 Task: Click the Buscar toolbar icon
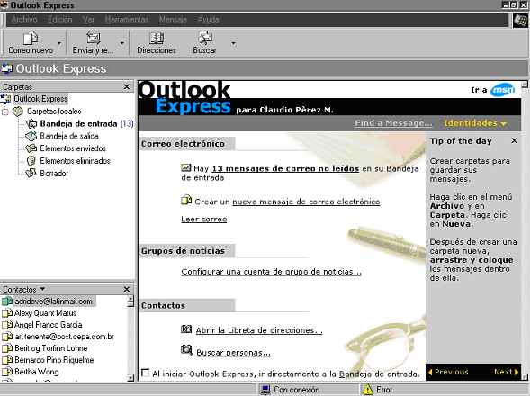205,38
